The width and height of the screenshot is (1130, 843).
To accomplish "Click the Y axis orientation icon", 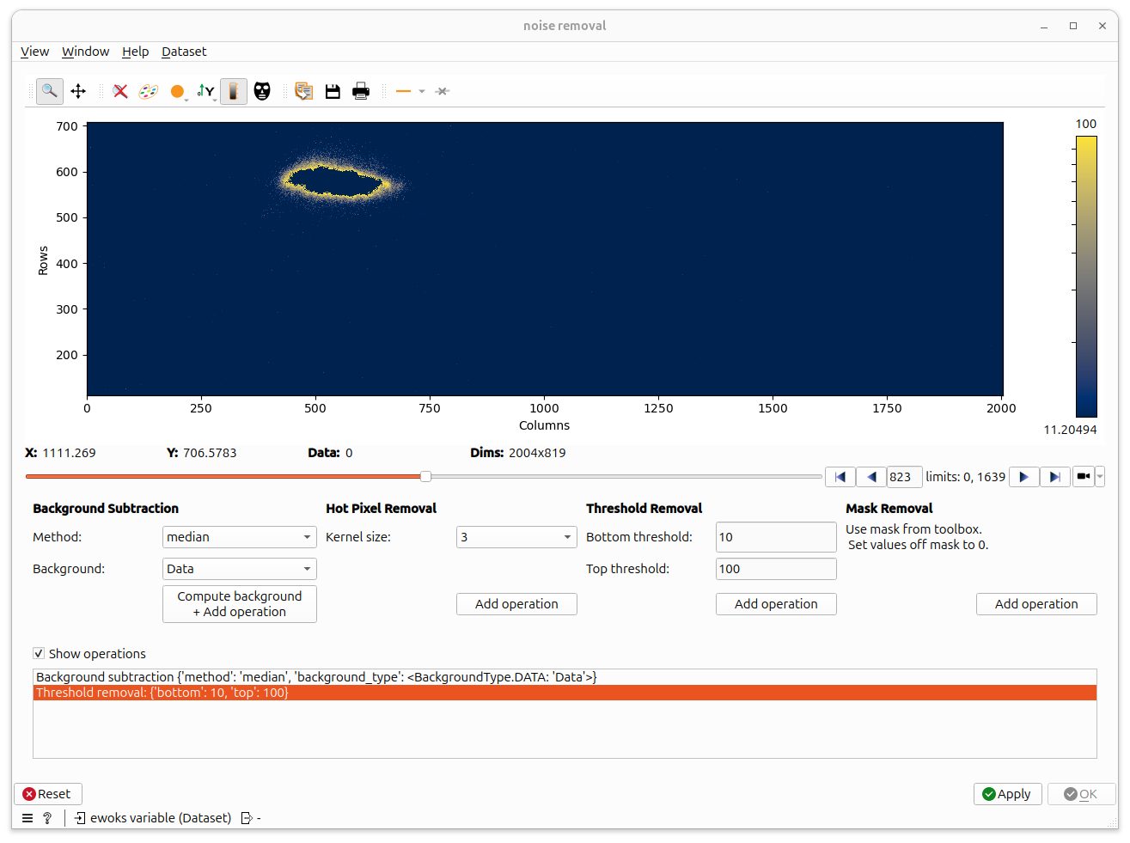I will pyautogui.click(x=206, y=91).
